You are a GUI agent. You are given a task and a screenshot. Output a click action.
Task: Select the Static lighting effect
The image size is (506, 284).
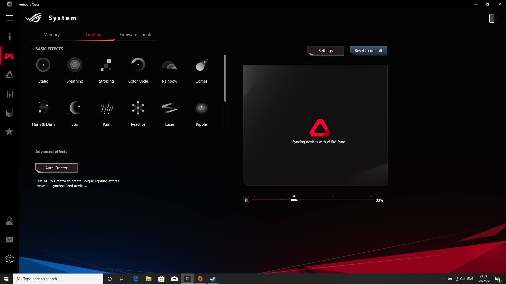click(43, 65)
